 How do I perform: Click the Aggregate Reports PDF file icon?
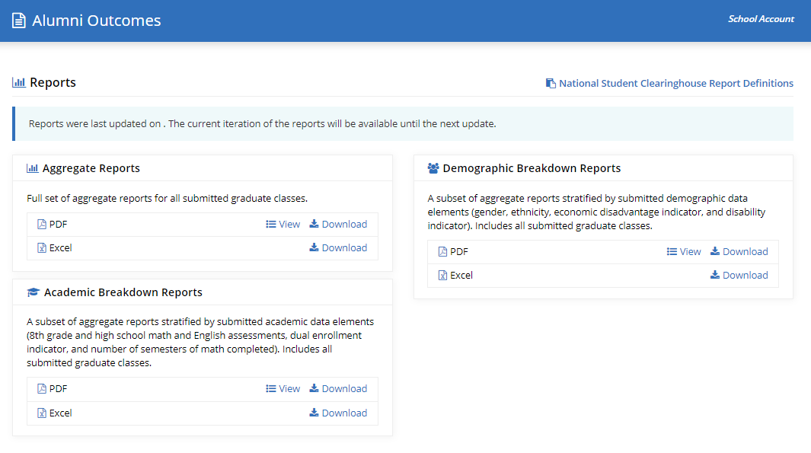click(x=42, y=225)
